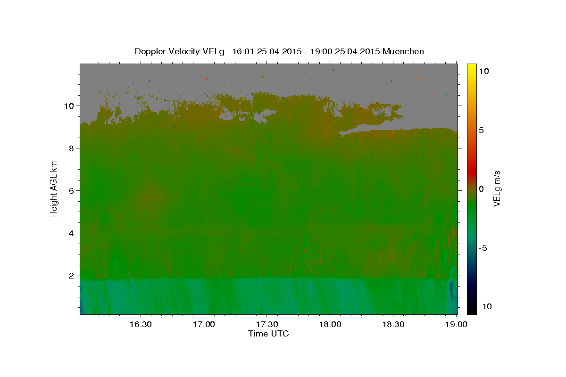Click the height axis label 10

69,106
